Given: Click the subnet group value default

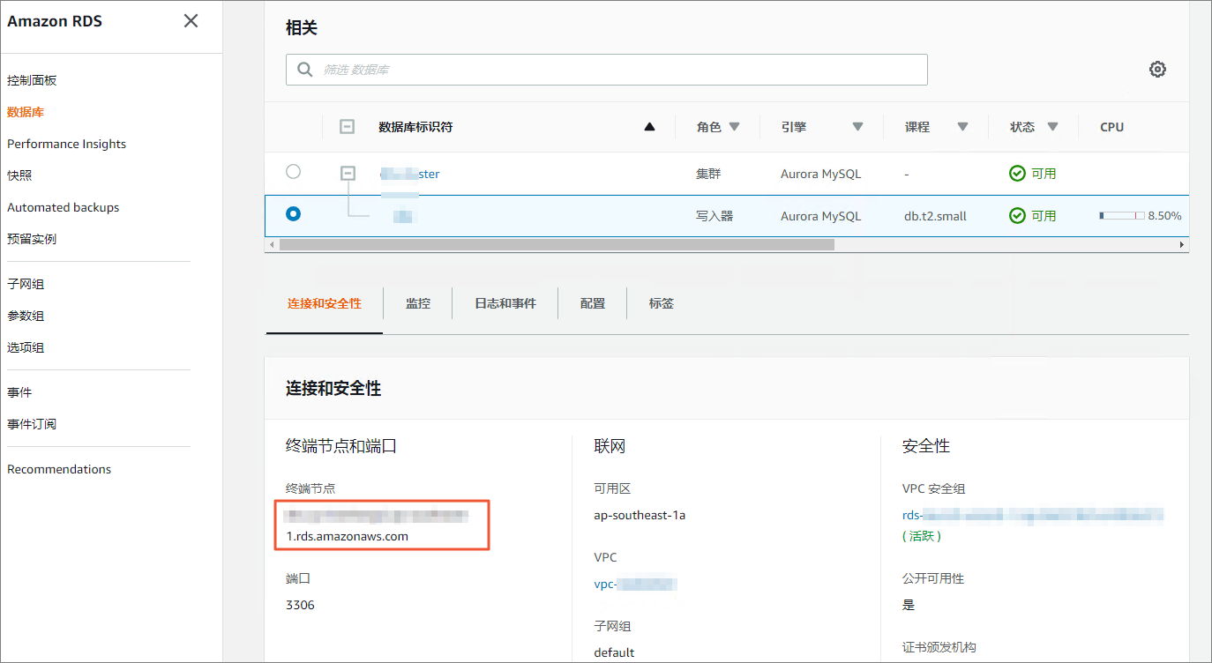Looking at the screenshot, I should 614,652.
